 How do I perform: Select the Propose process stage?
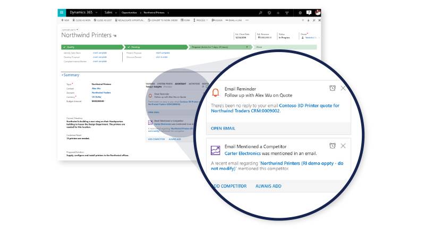[220, 47]
